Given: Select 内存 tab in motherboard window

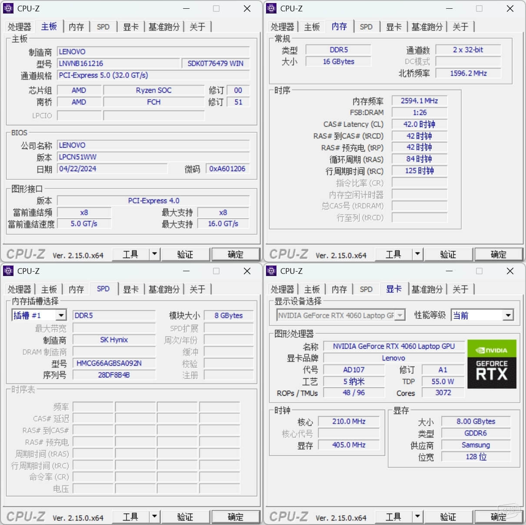Looking at the screenshot, I should [76, 27].
